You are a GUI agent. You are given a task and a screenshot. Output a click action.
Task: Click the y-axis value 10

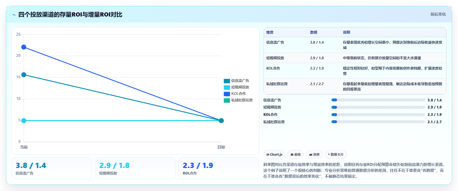(18, 99)
